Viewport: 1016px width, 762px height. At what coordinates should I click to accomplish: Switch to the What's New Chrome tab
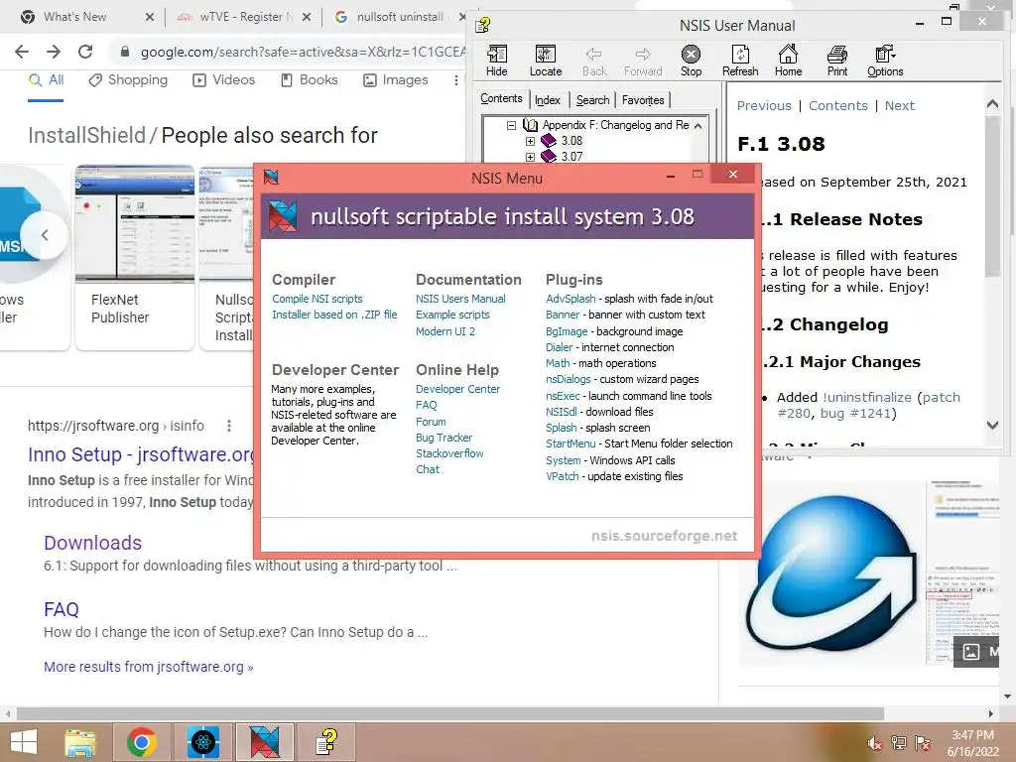click(x=75, y=17)
